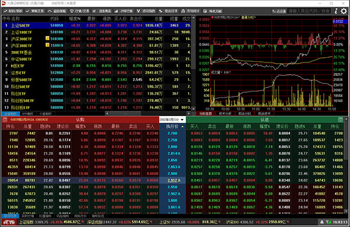Screen dimensions: 350x227
Task: Click the product code search input box
Action: tap(309, 11)
